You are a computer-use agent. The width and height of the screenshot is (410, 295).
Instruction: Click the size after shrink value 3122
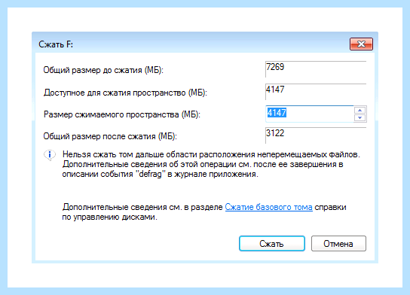point(275,133)
